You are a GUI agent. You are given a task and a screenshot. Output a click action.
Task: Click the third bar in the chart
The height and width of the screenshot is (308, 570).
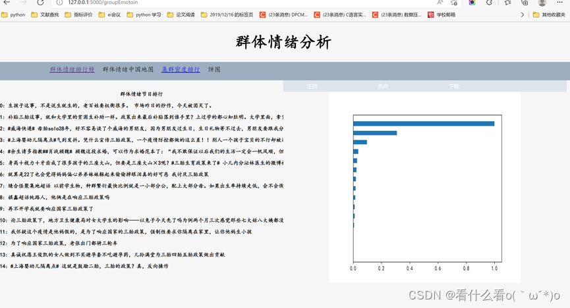point(360,142)
